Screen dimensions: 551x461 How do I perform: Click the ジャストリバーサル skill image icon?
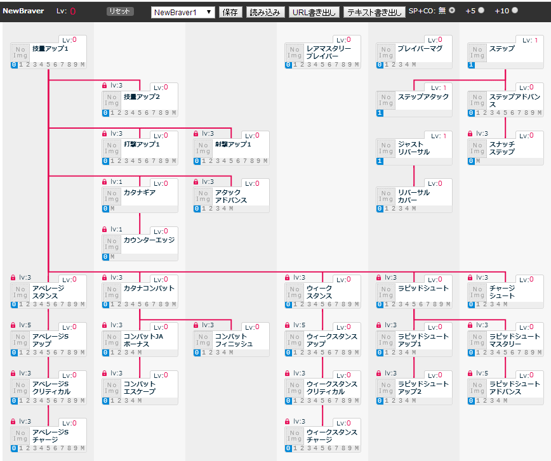pos(386,148)
